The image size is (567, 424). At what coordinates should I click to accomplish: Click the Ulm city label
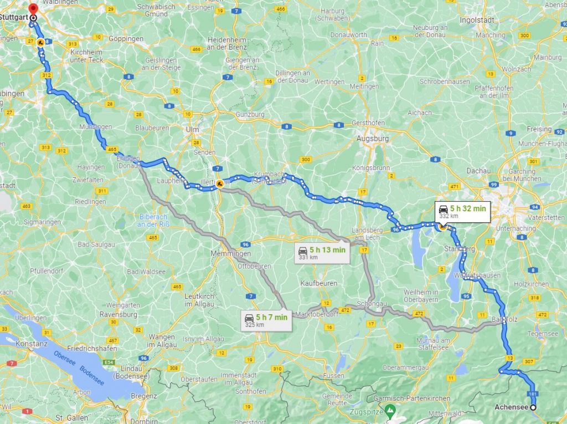point(192,129)
